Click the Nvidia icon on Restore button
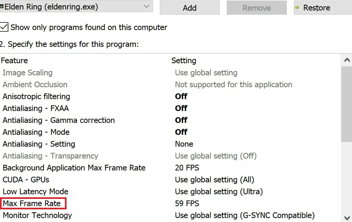This screenshot has height=222, width=352. 297,8
